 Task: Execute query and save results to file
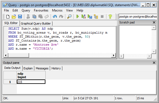coord(90,17)
